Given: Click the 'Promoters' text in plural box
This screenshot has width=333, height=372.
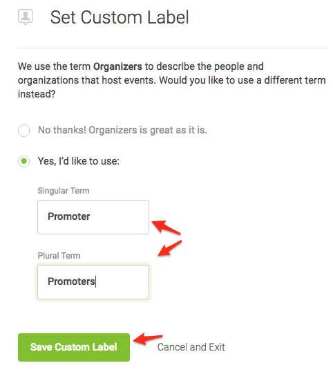Looking at the screenshot, I should click(x=71, y=281).
